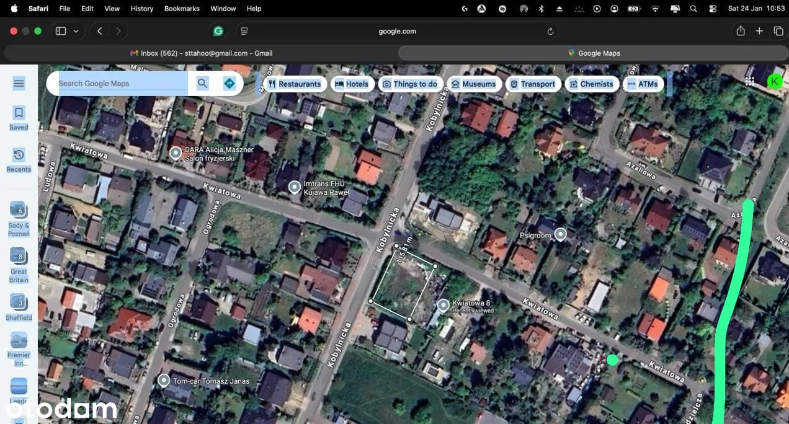Switch to the Gmail Inbox tab
789x424 pixels.
pyautogui.click(x=202, y=53)
